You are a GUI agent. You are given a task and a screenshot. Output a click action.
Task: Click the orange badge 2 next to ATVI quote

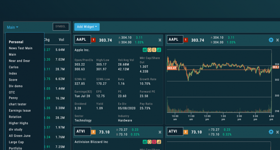tap(93, 132)
